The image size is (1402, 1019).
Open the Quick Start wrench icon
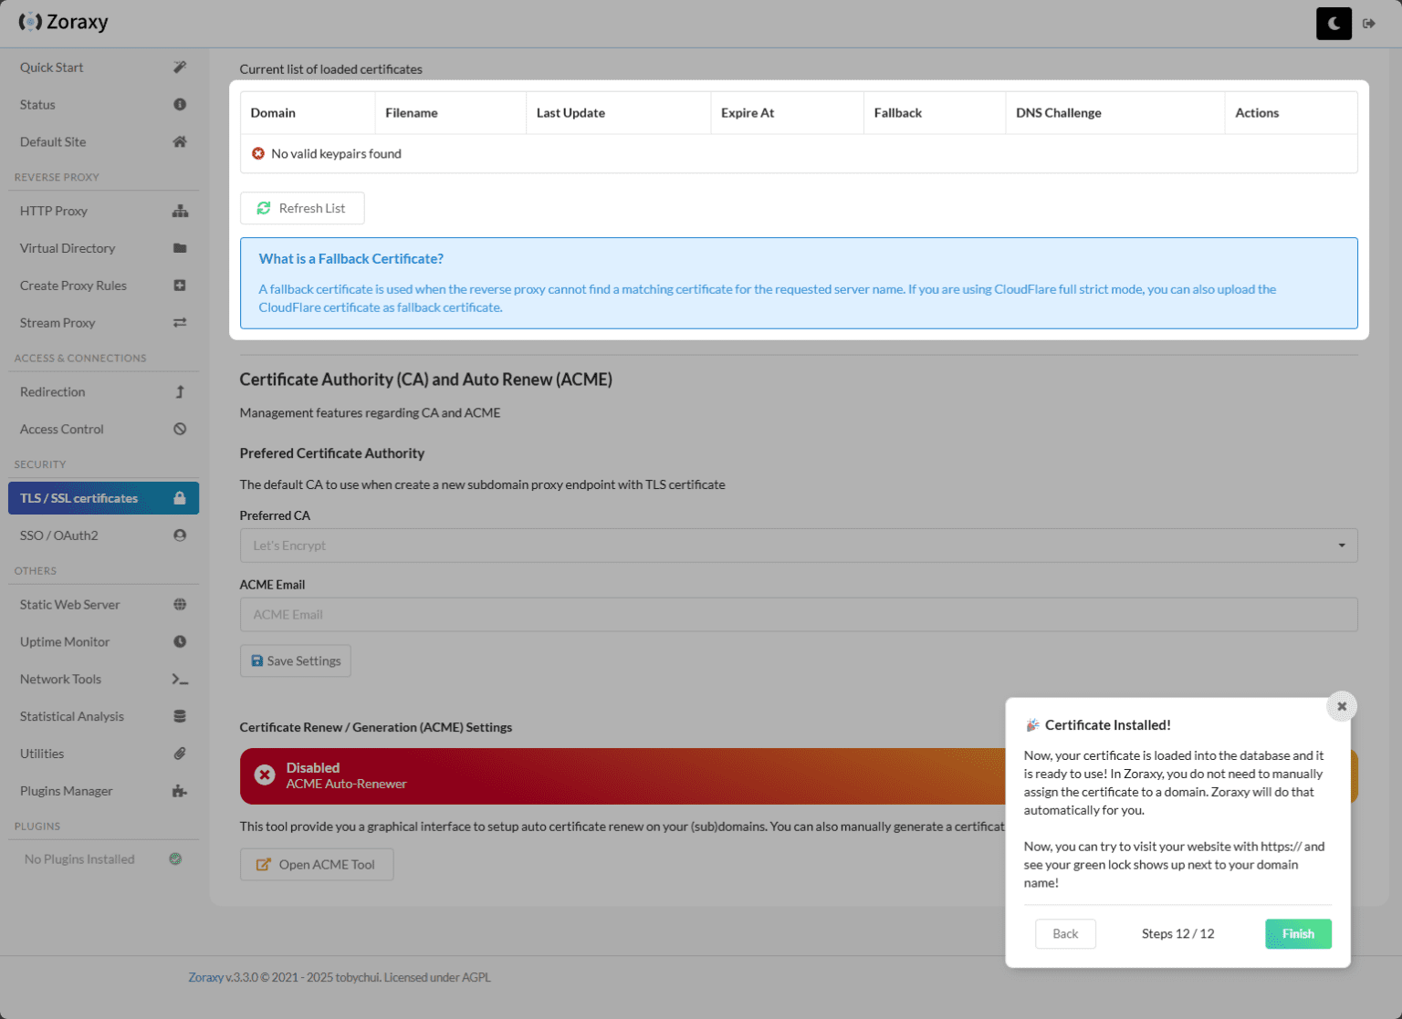180,67
